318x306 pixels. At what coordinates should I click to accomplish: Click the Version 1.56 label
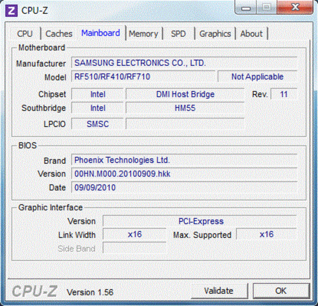(x=90, y=292)
